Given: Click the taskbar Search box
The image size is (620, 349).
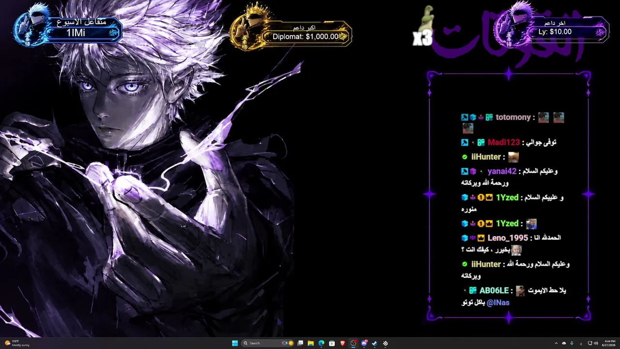Looking at the screenshot, I should coord(267,343).
